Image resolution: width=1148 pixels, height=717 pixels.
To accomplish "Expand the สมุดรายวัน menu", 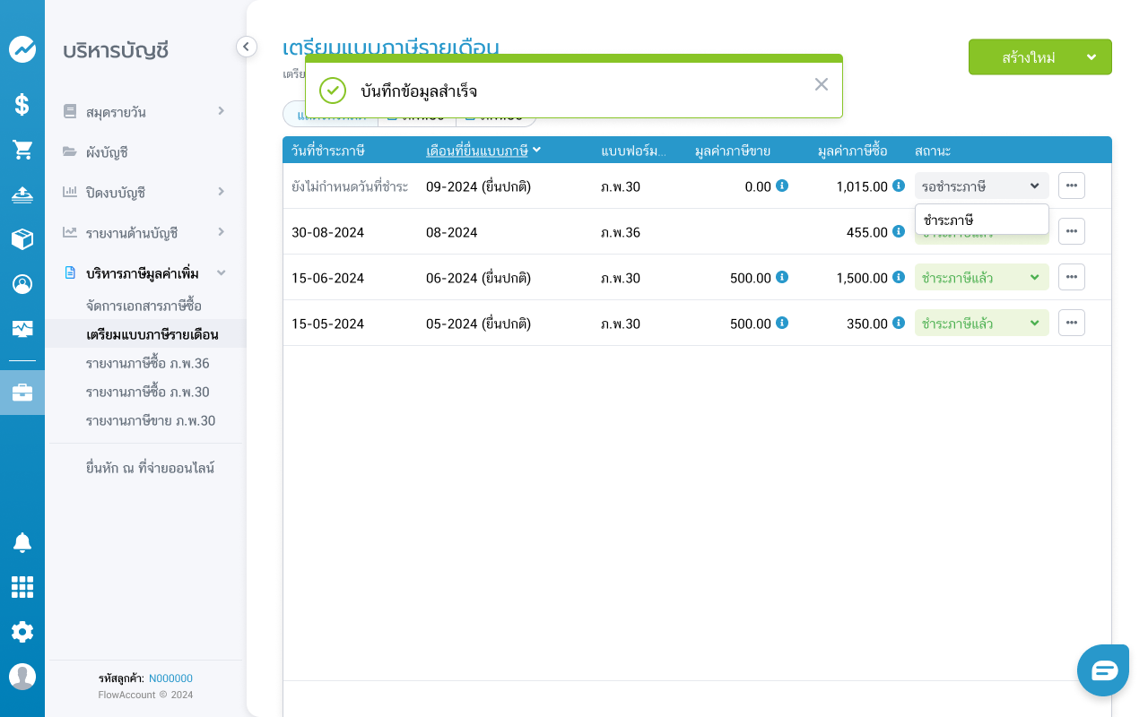I will [143, 112].
